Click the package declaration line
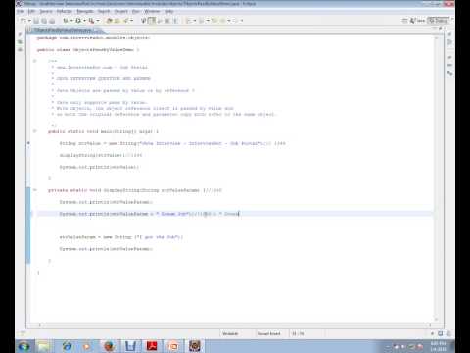This screenshot has height=353, width=470. click(x=93, y=38)
